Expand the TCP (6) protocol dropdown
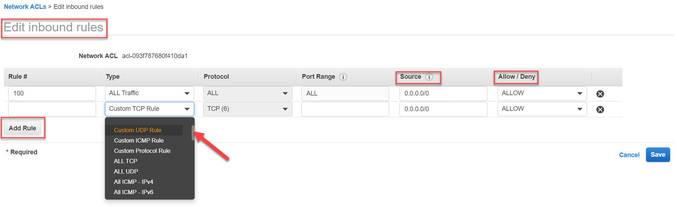Image resolution: width=677 pixels, height=207 pixels. [x=247, y=109]
